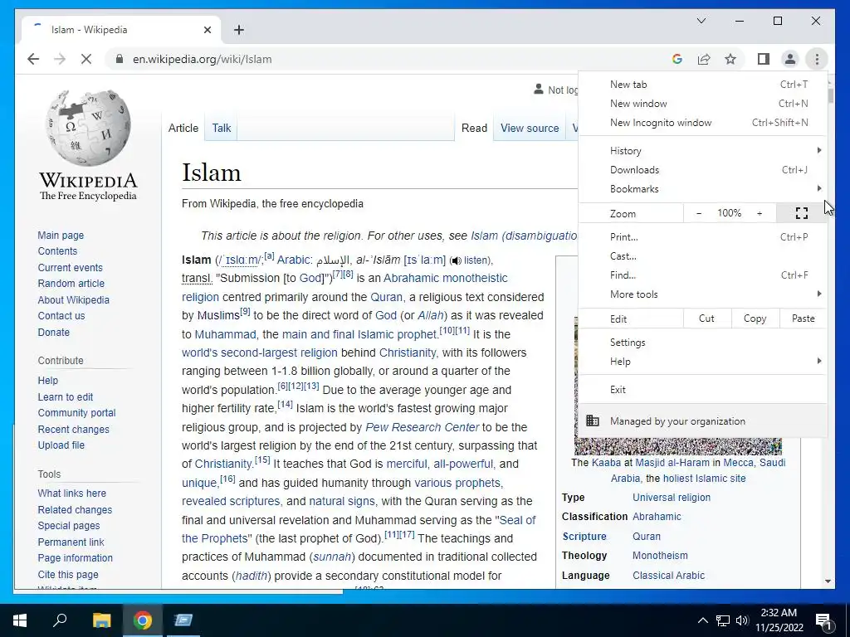Share this page using the share icon
The image size is (850, 637).
pos(704,59)
